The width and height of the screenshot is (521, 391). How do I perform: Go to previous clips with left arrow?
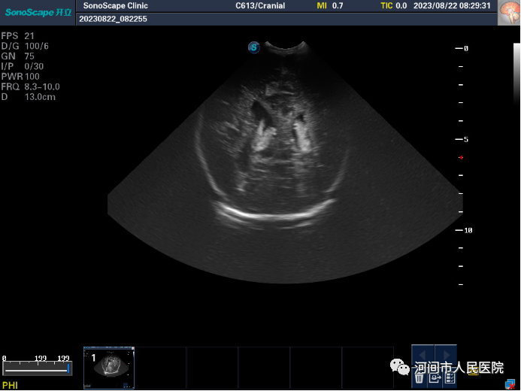point(423,354)
